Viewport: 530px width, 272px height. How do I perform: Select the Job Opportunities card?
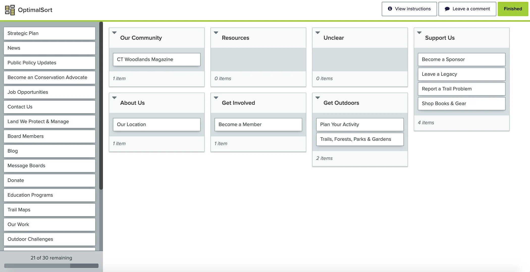49,92
